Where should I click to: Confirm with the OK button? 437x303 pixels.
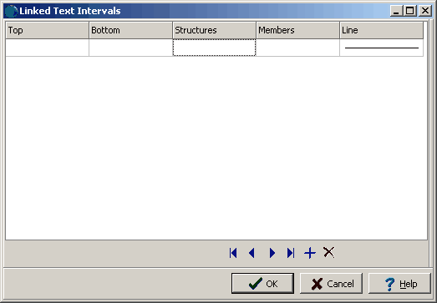tap(262, 283)
